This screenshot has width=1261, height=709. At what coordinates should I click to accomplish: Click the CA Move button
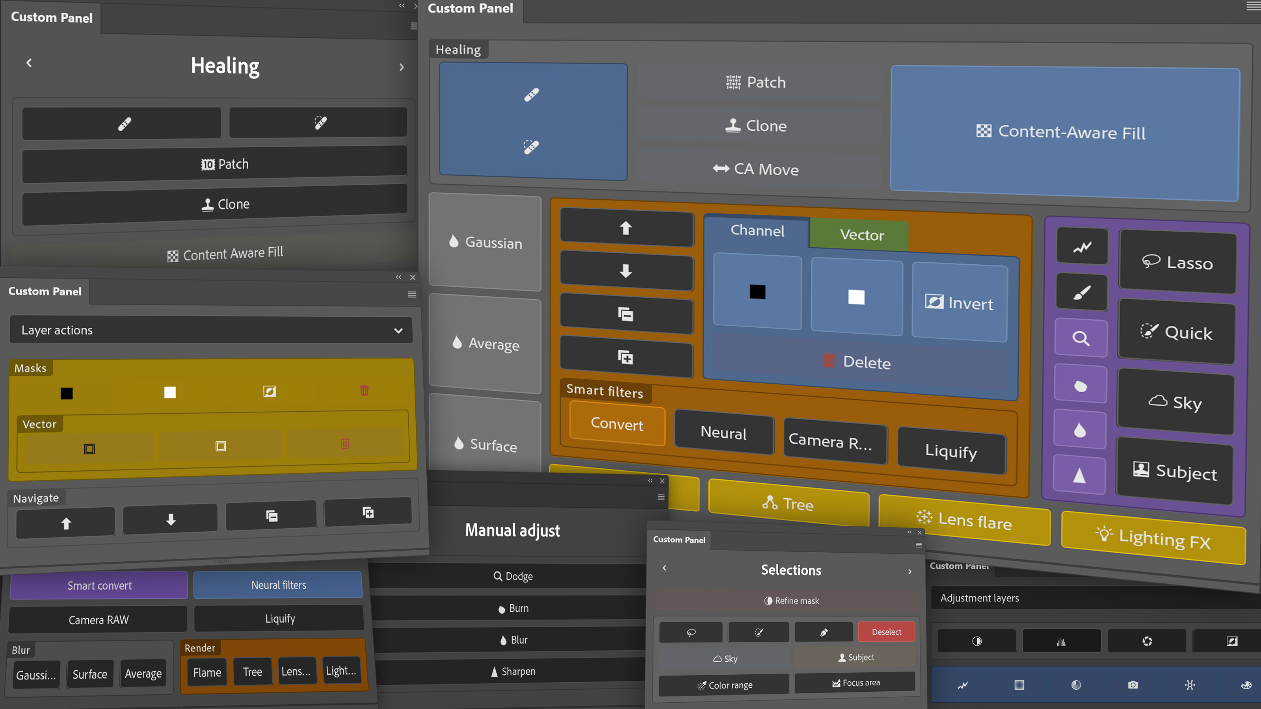pos(757,169)
